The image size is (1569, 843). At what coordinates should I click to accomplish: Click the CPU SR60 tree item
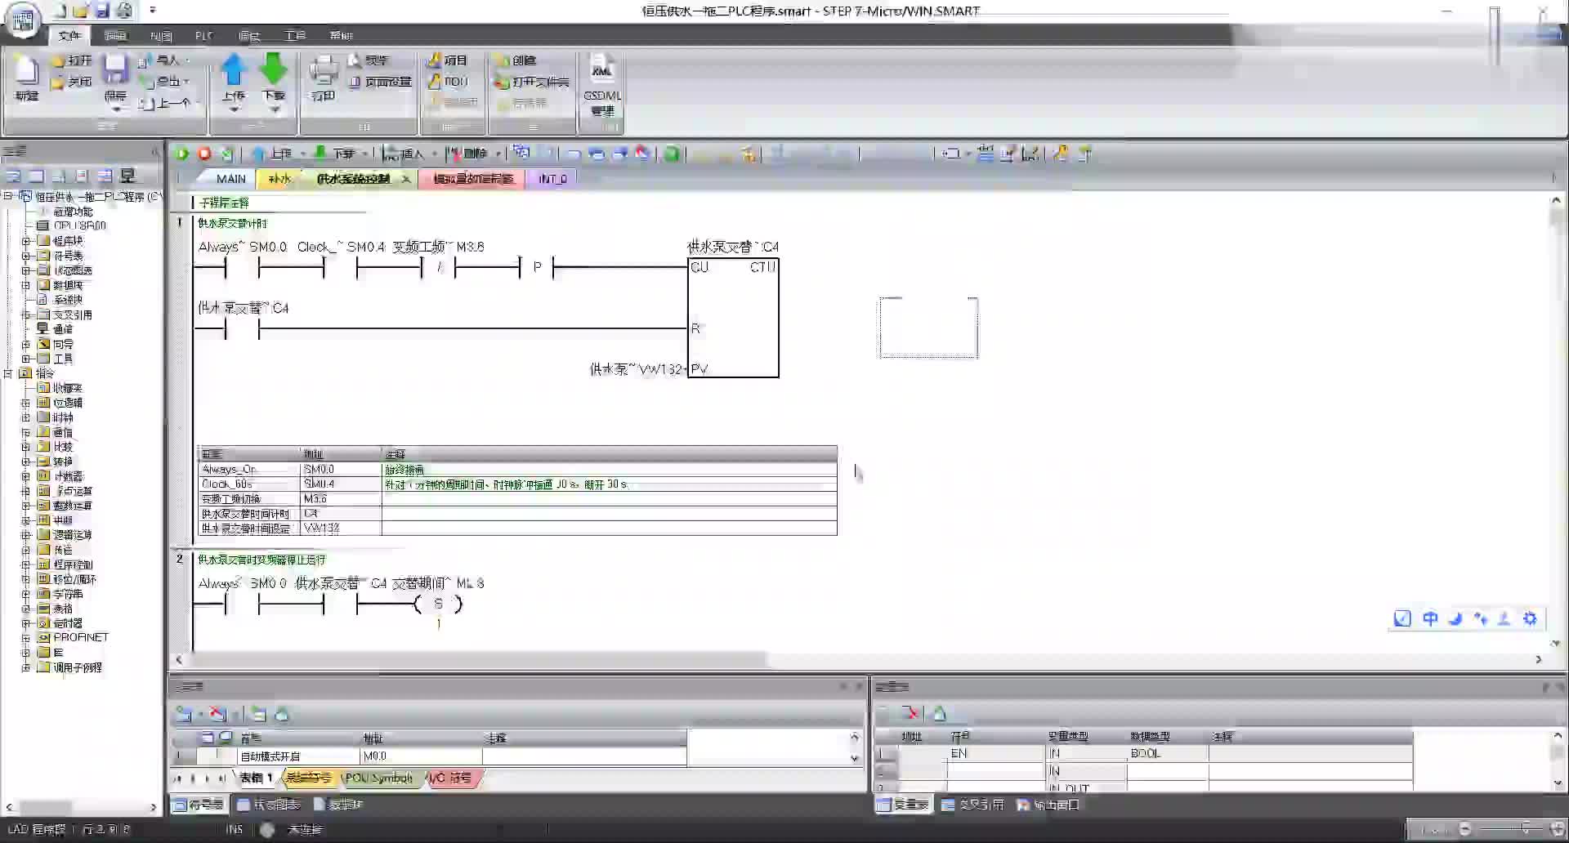point(72,226)
